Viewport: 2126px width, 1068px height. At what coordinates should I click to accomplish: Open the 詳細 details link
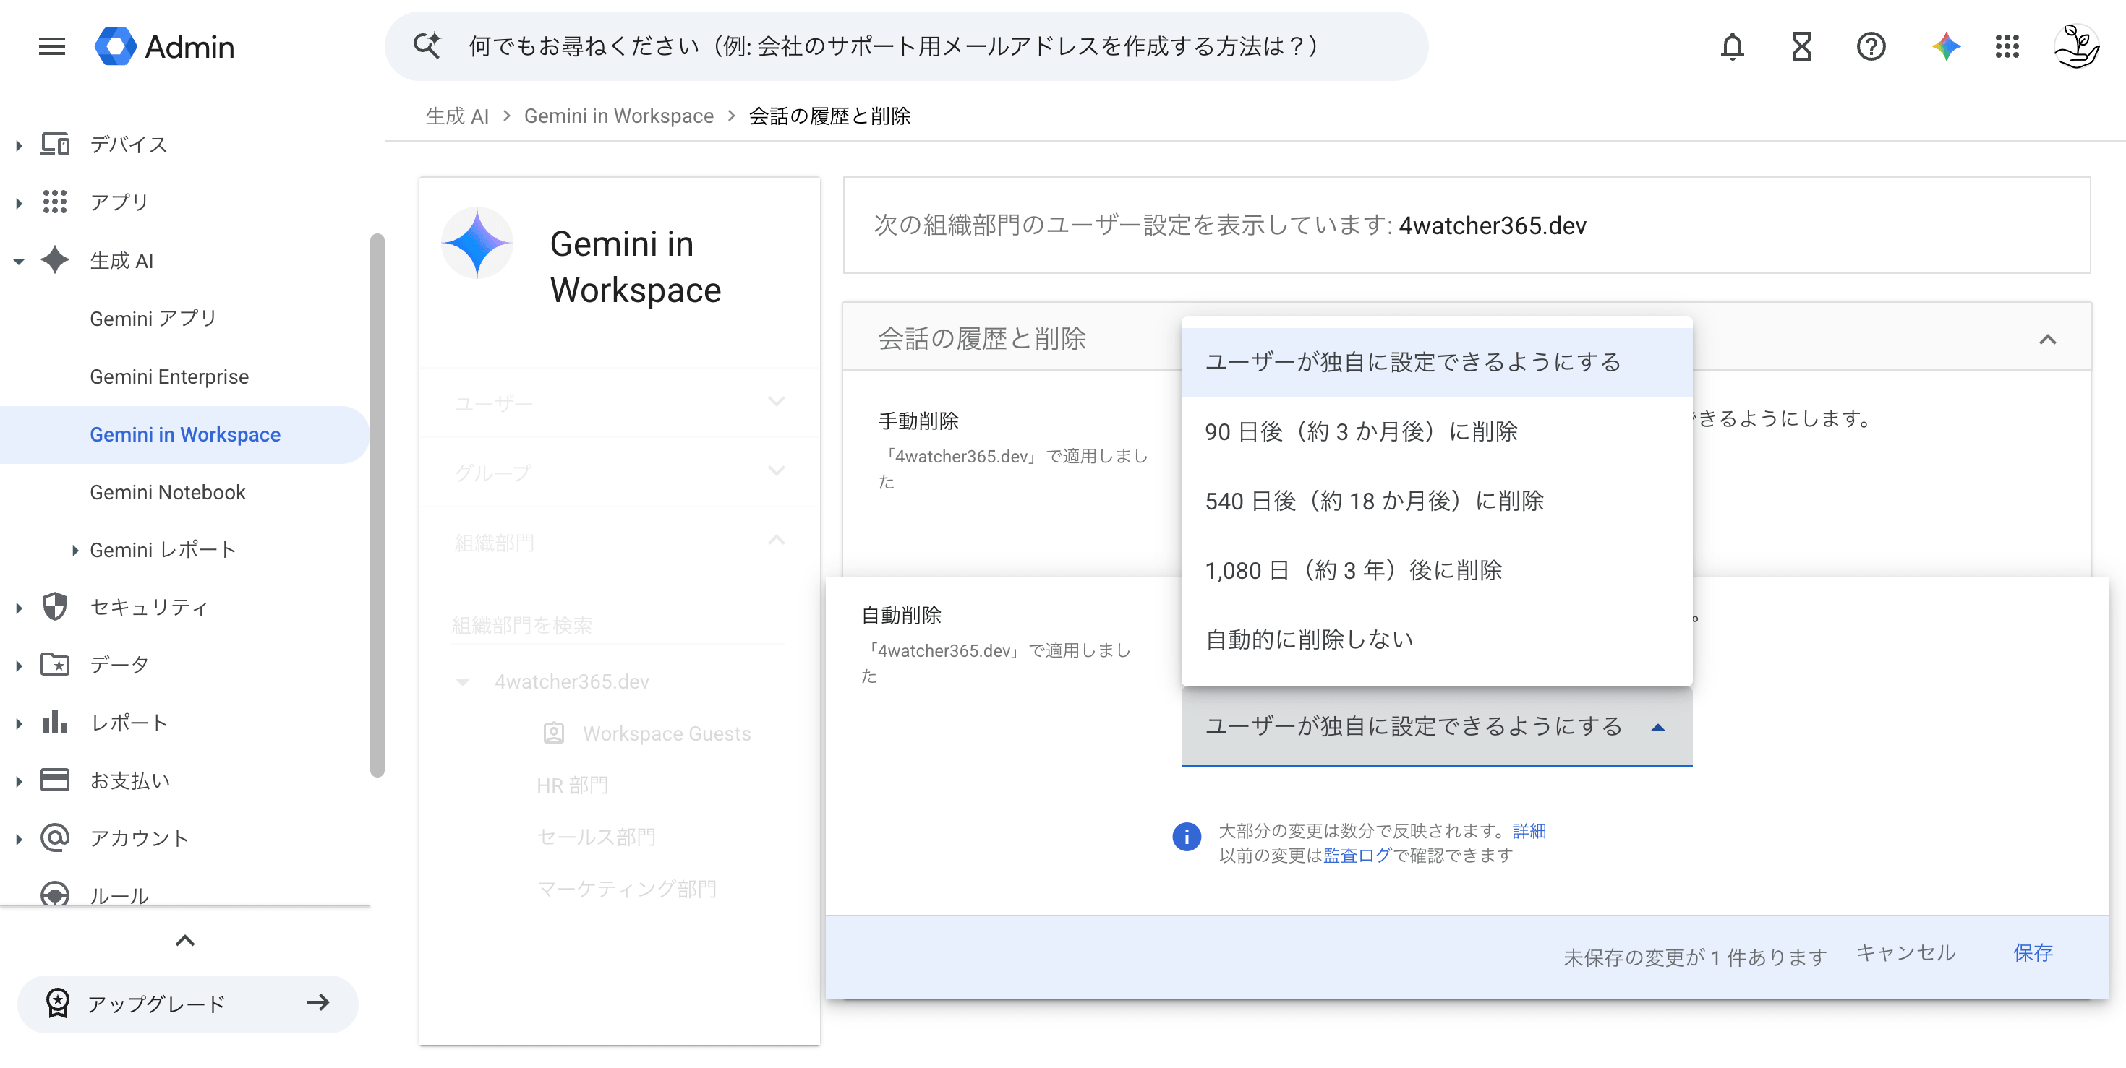click(x=1529, y=830)
